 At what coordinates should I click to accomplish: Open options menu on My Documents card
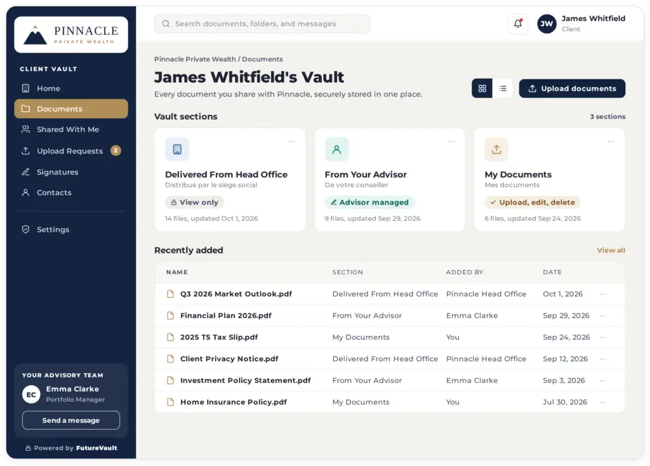pos(611,142)
